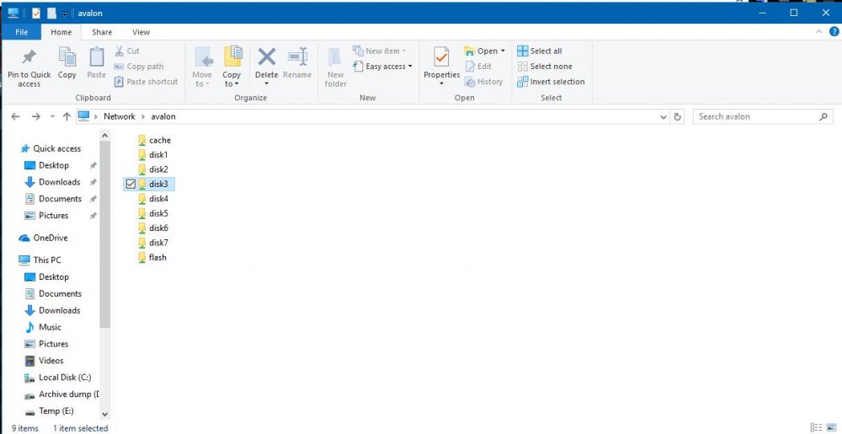Click Select all in ribbon
This screenshot has width=842, height=434.
[x=540, y=51]
